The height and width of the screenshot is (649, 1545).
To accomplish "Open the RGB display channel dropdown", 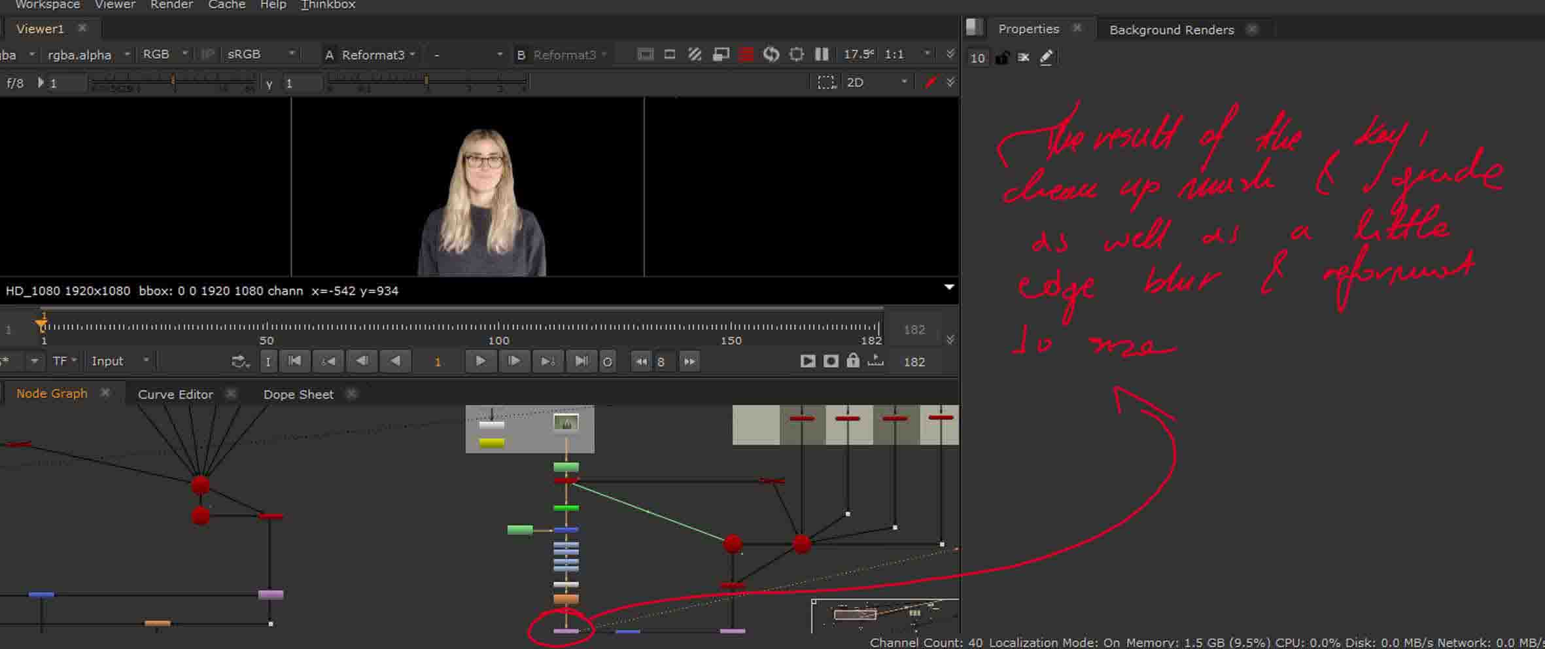I will 165,54.
